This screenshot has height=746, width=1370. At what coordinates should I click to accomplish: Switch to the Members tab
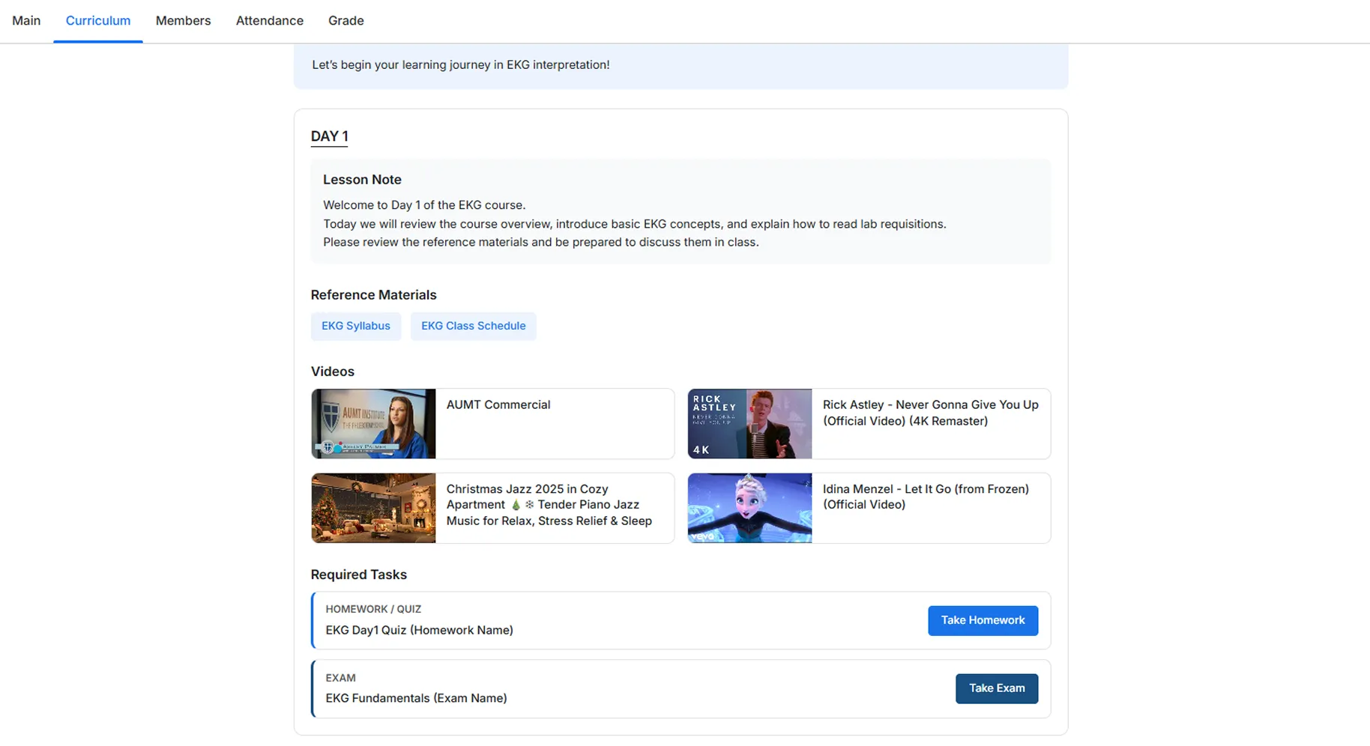183,21
